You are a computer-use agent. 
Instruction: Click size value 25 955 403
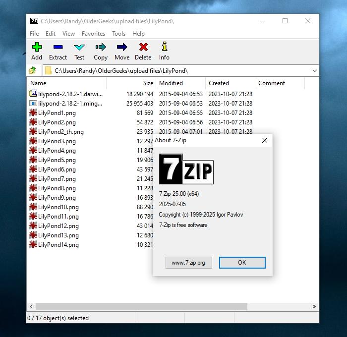[140, 104]
